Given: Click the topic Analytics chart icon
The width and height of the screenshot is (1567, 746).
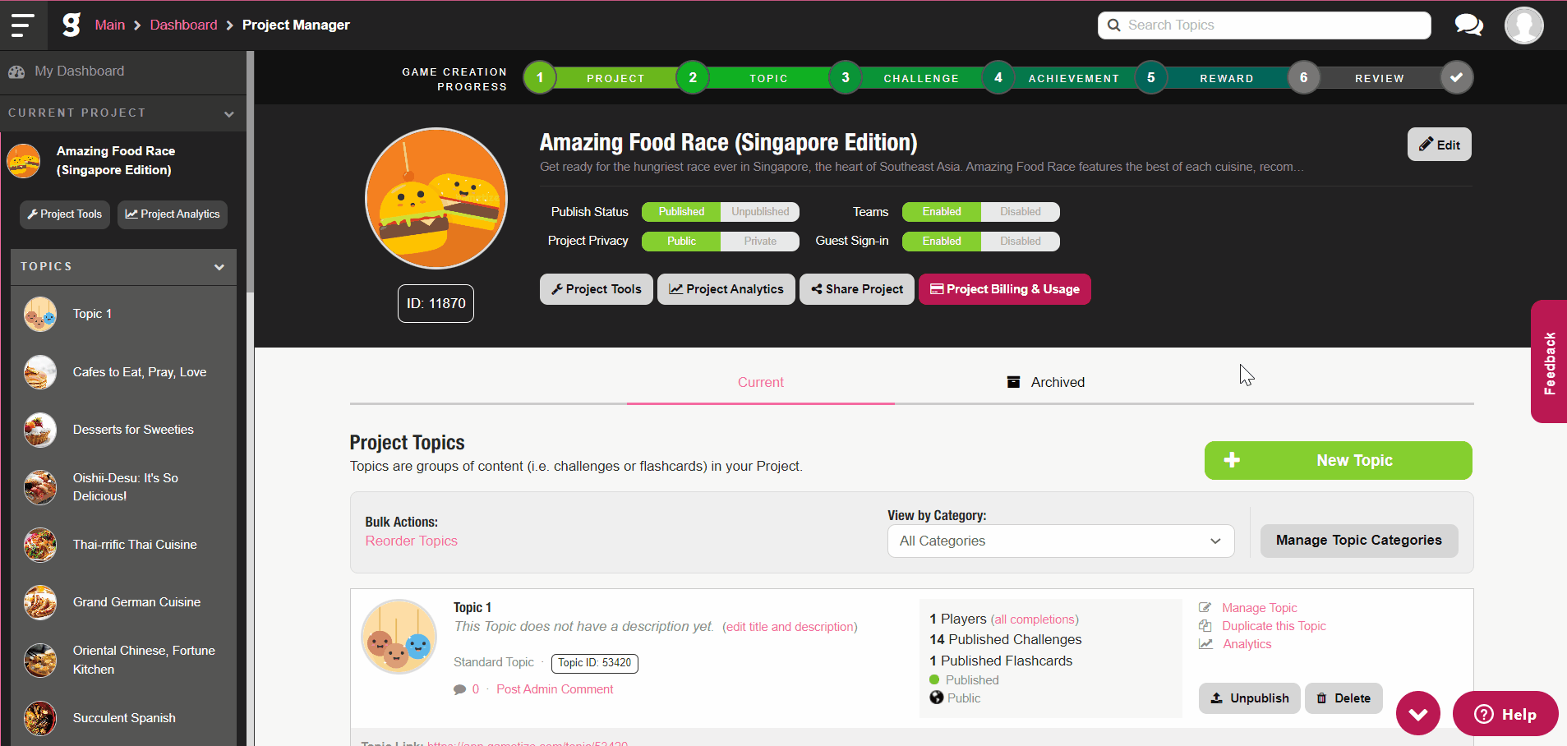Looking at the screenshot, I should [x=1205, y=644].
